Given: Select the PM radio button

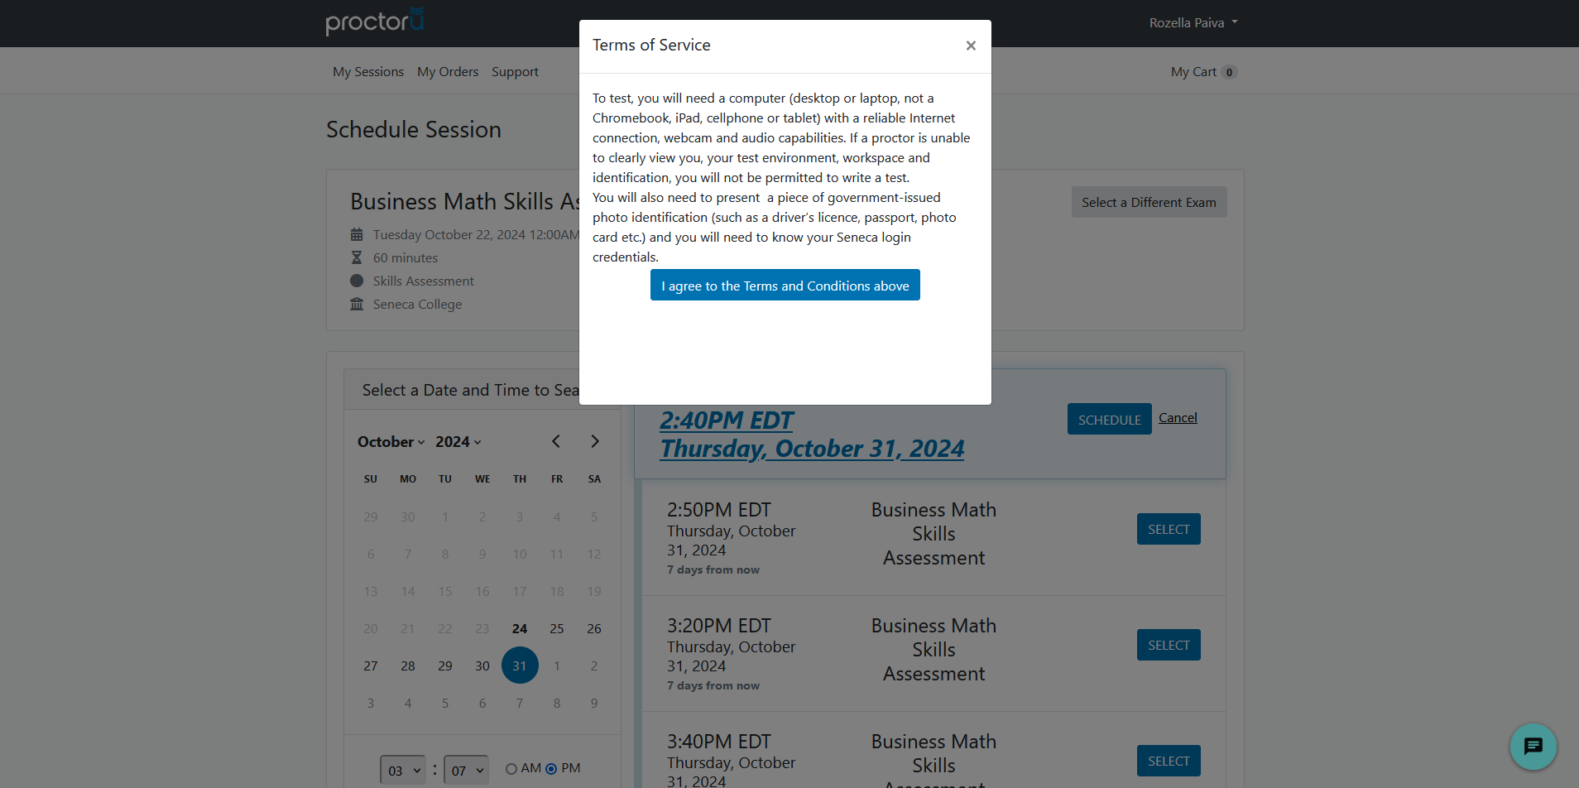Looking at the screenshot, I should (551, 769).
